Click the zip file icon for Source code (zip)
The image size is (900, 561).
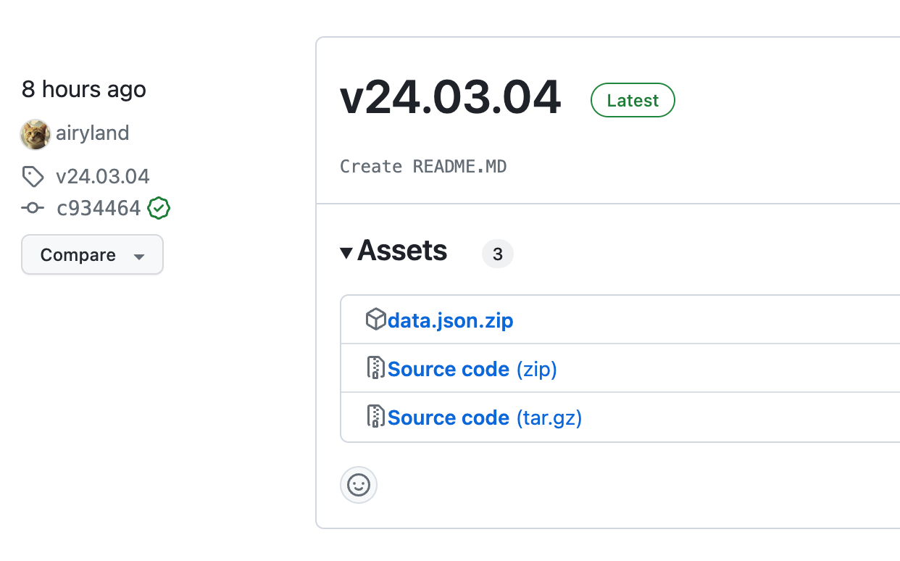(375, 368)
